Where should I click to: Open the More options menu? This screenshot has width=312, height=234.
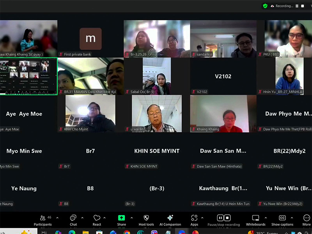click(x=307, y=218)
